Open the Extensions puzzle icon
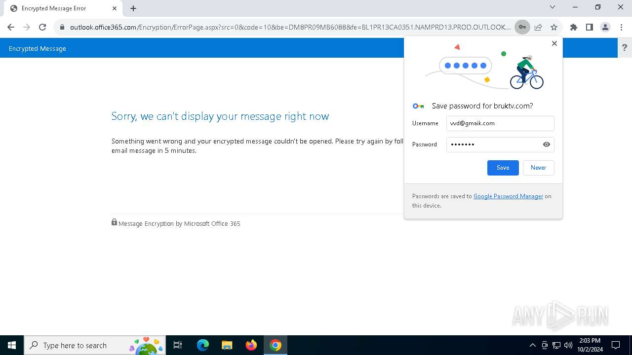632x355 pixels. click(x=574, y=27)
